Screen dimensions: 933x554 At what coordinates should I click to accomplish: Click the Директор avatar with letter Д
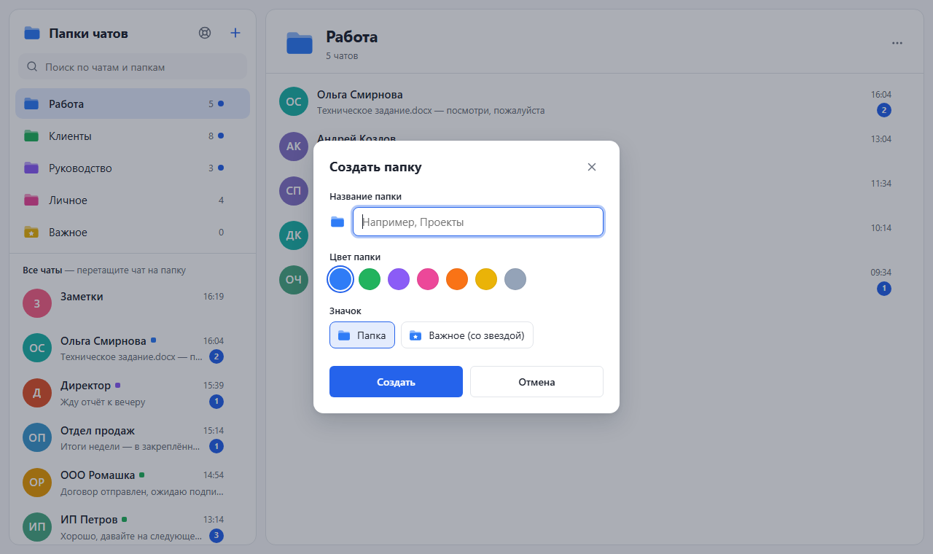[x=37, y=393]
